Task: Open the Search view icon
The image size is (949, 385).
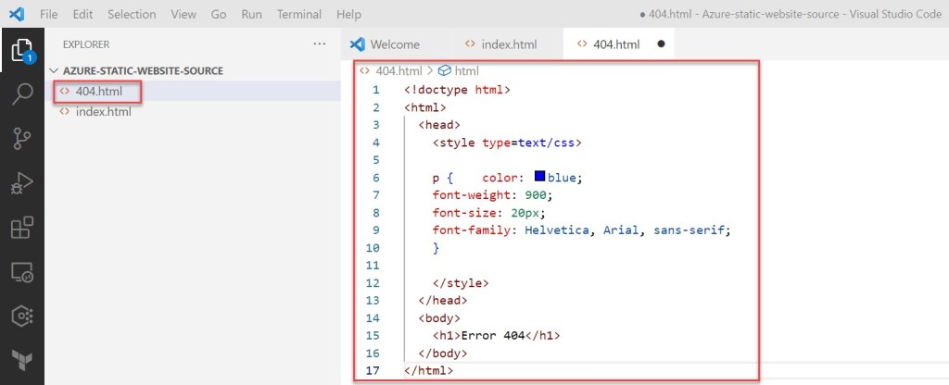Action: point(21,94)
